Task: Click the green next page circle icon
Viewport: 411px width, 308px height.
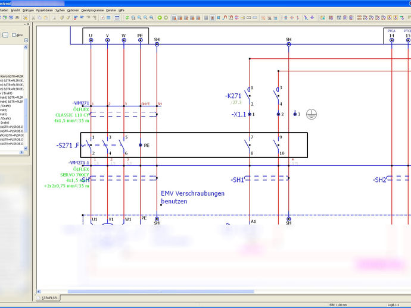Action: (x=166, y=18)
